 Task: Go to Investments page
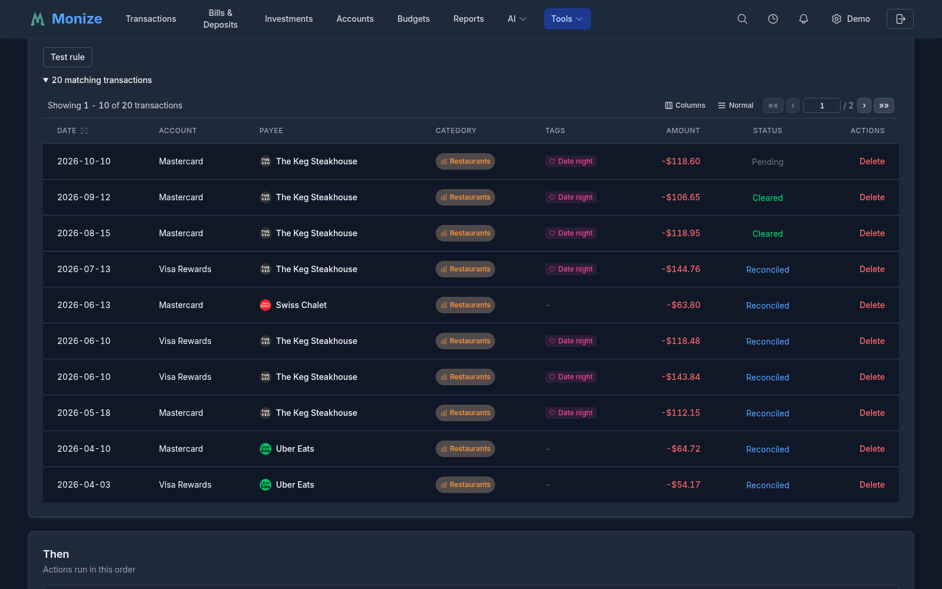coord(289,19)
